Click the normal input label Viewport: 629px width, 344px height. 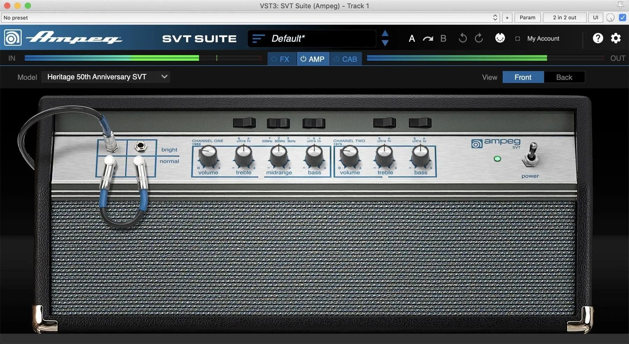[x=169, y=161]
